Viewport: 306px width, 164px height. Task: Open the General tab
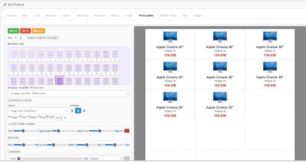[x=11, y=16]
